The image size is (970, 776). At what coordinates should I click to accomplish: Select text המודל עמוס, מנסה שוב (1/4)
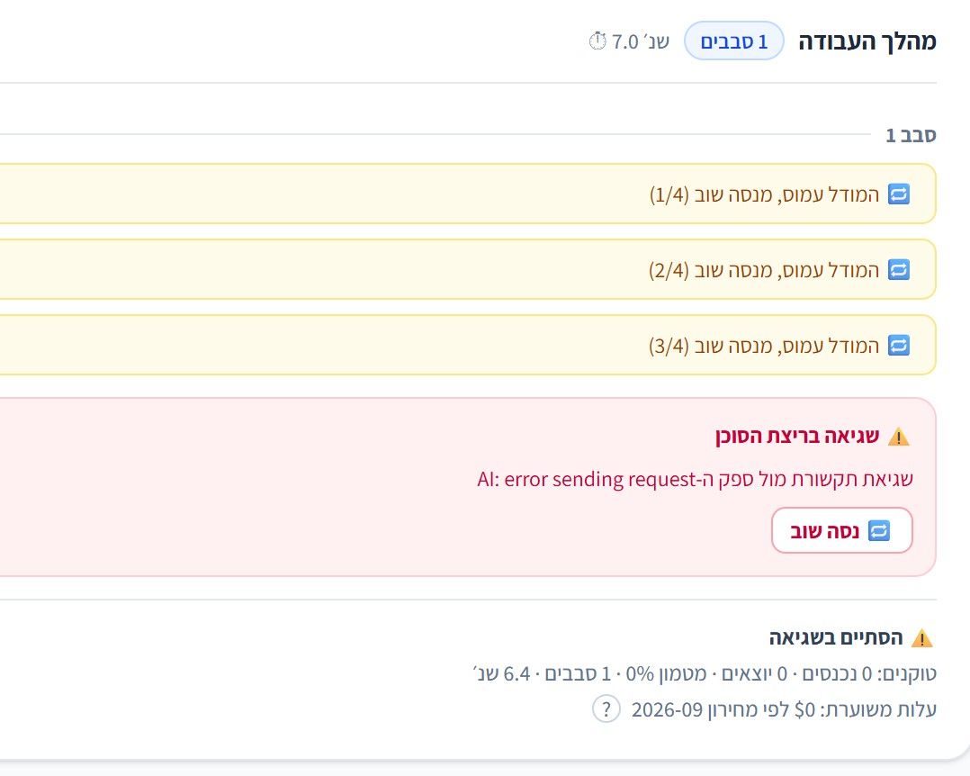(x=764, y=194)
